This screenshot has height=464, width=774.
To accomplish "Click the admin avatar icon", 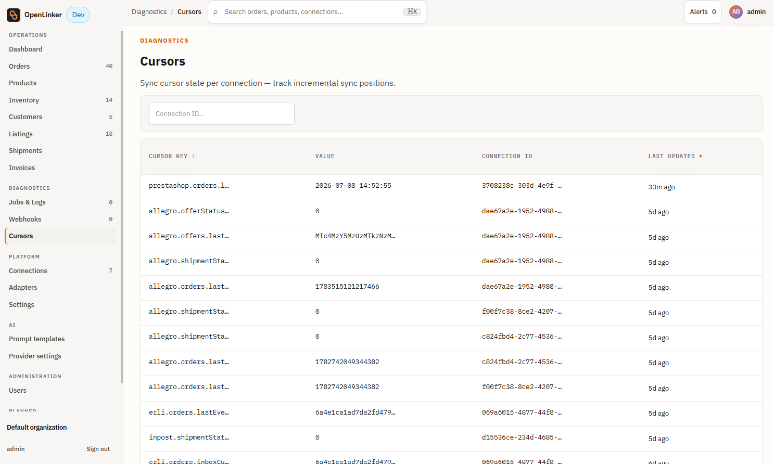I will [x=735, y=12].
